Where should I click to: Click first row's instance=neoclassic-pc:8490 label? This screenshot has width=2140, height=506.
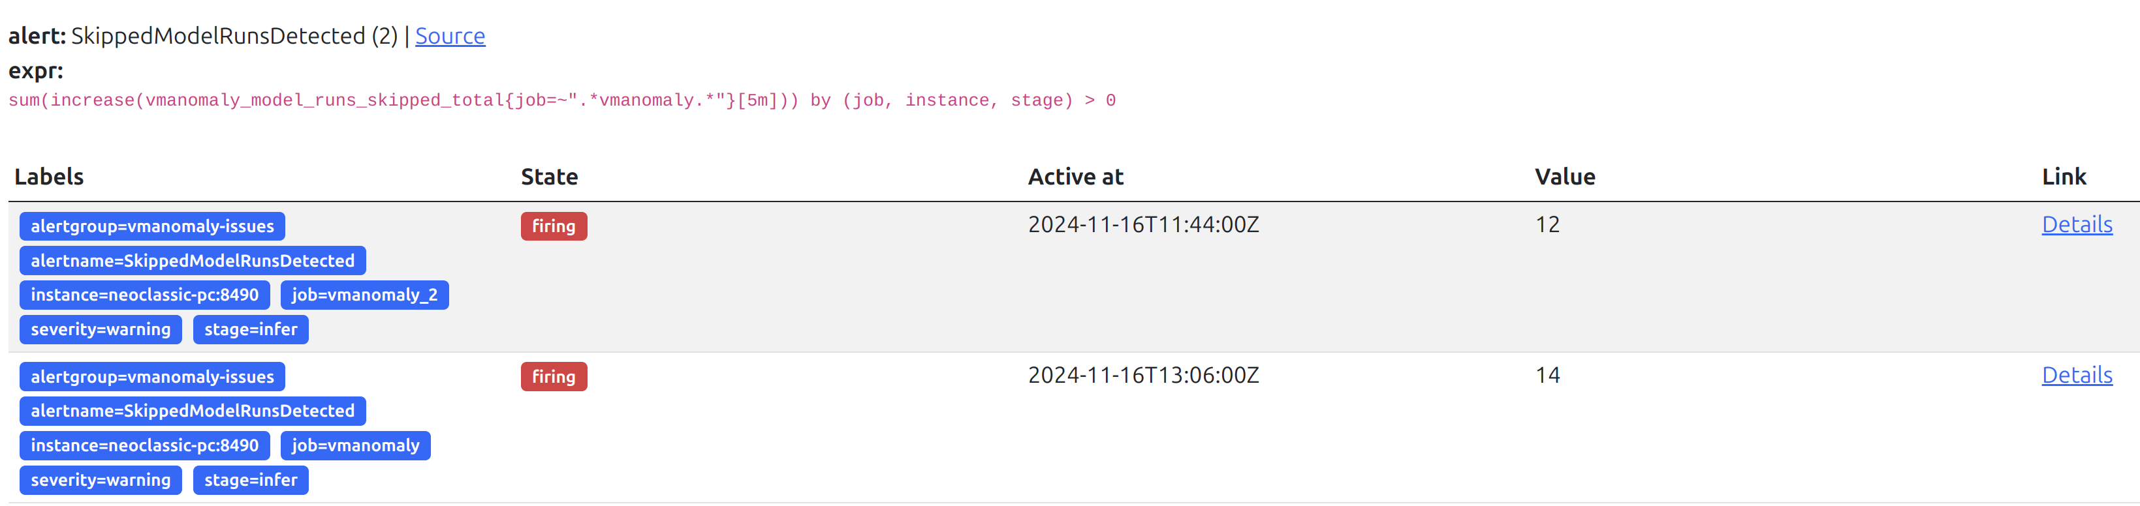coord(144,295)
